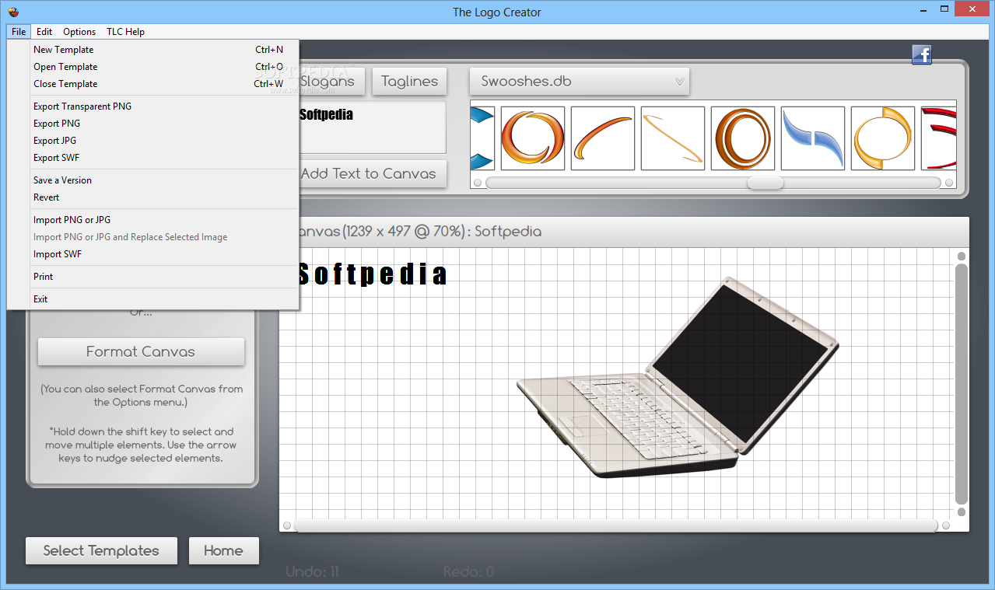995x590 pixels.
Task: Open the Swooshes.db dropdown
Action: point(580,81)
